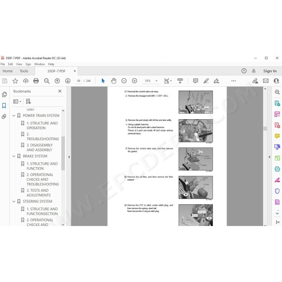282x282 pixels.
Task: Upload file to cloud icon
Action: 25,81
